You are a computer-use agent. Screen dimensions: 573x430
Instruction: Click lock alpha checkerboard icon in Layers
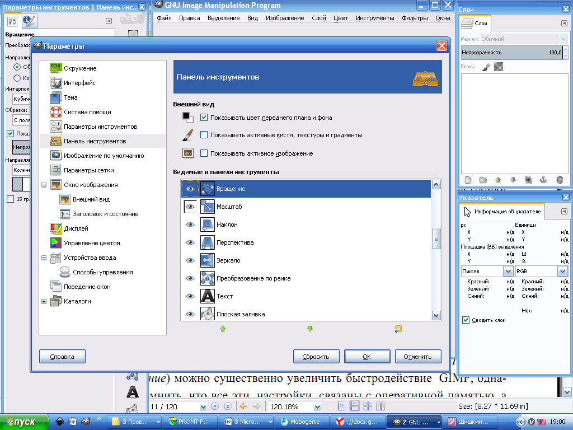[x=499, y=67]
